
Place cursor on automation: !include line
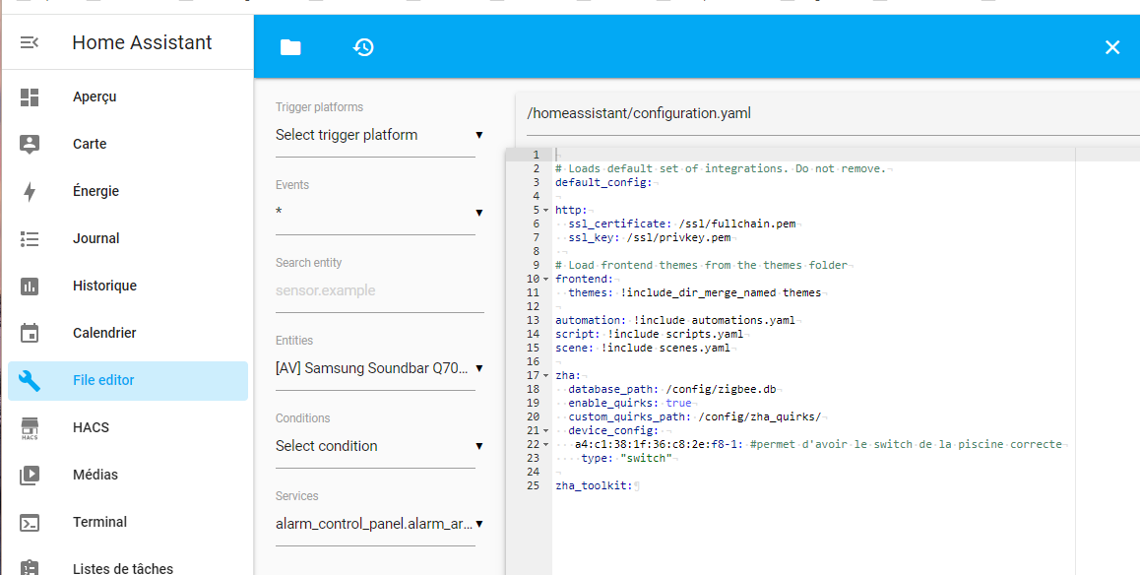click(x=677, y=321)
